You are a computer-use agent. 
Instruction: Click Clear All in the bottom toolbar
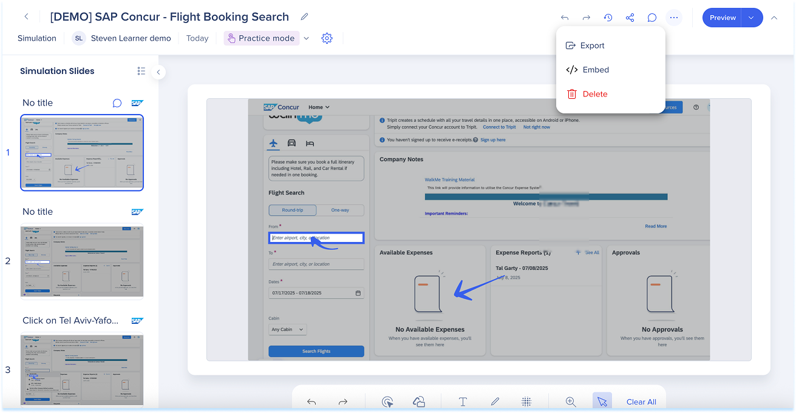point(641,401)
